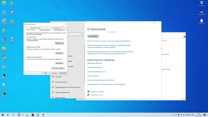Click Отмена in System Properties
Viewport: 208px width, 117px height.
click(x=54, y=73)
